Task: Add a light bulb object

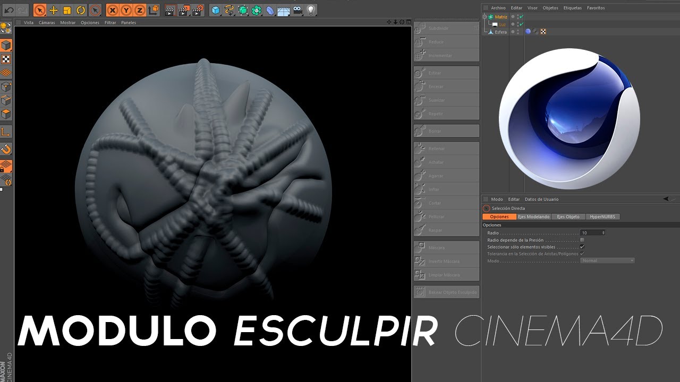Action: pos(311,10)
